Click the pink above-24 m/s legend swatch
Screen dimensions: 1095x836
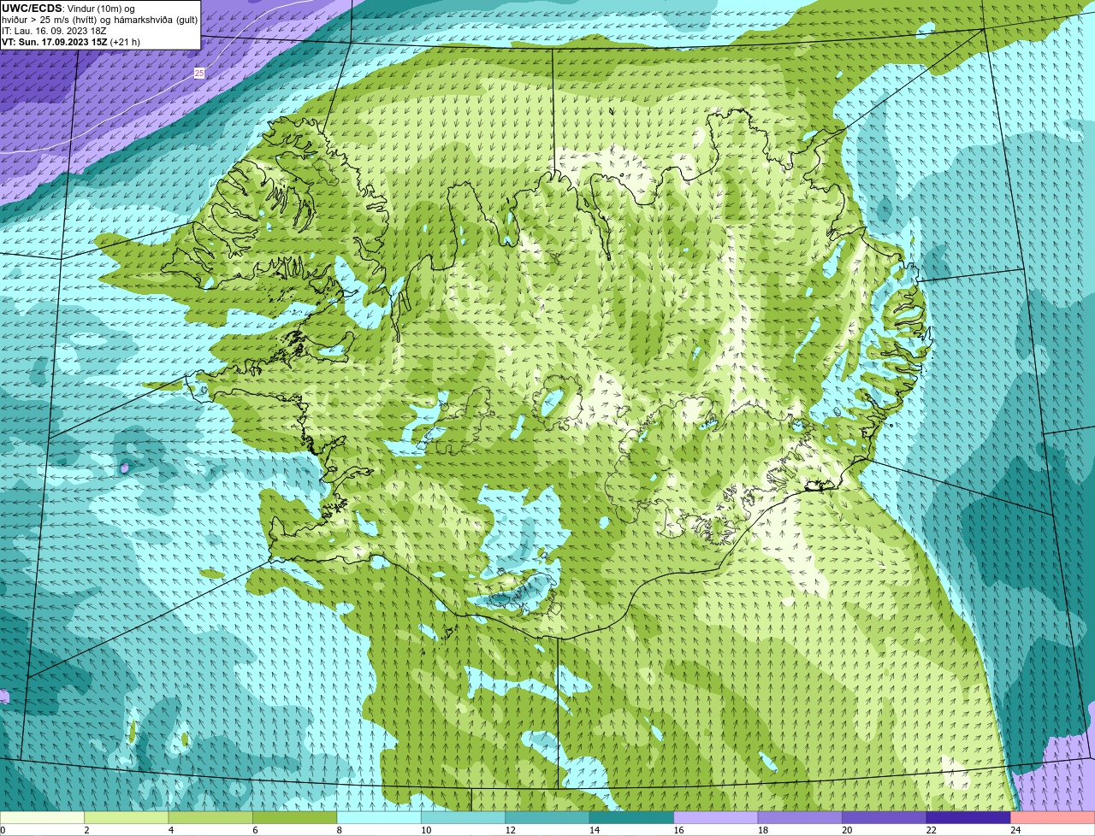(x=1053, y=817)
